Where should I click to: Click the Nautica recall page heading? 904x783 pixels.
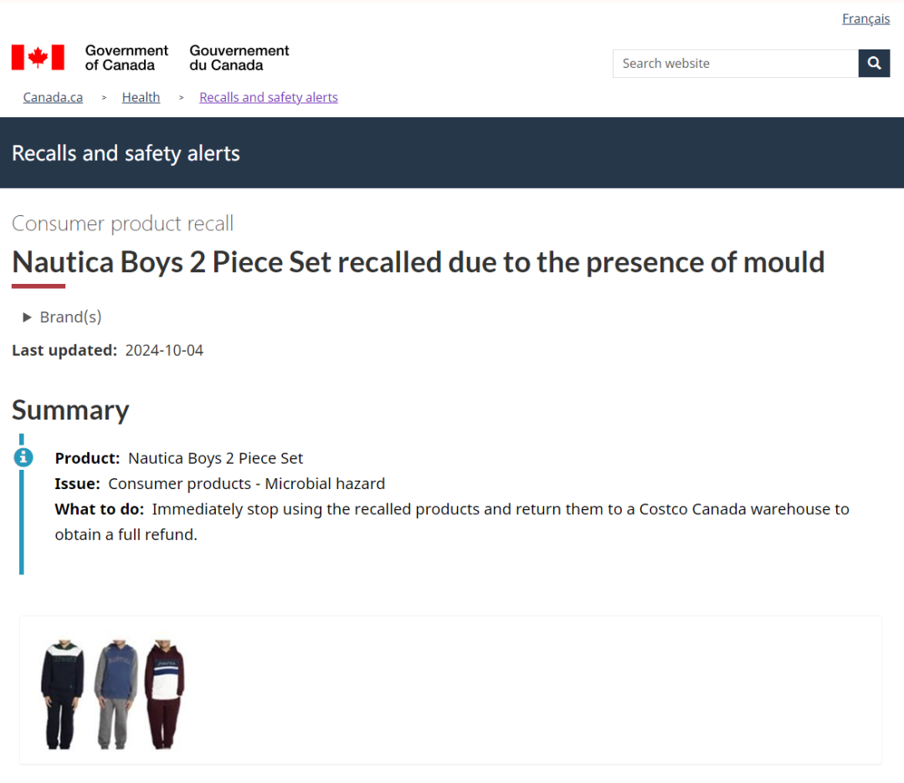pyautogui.click(x=418, y=263)
